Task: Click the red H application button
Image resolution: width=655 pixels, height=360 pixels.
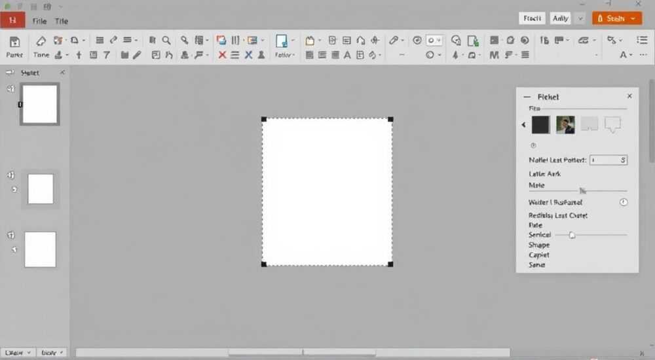Action: pos(12,20)
